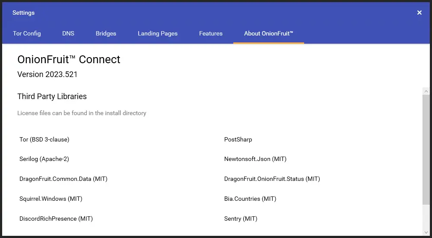Open the Newtonsoft.Json (MIT) entry

click(x=255, y=159)
